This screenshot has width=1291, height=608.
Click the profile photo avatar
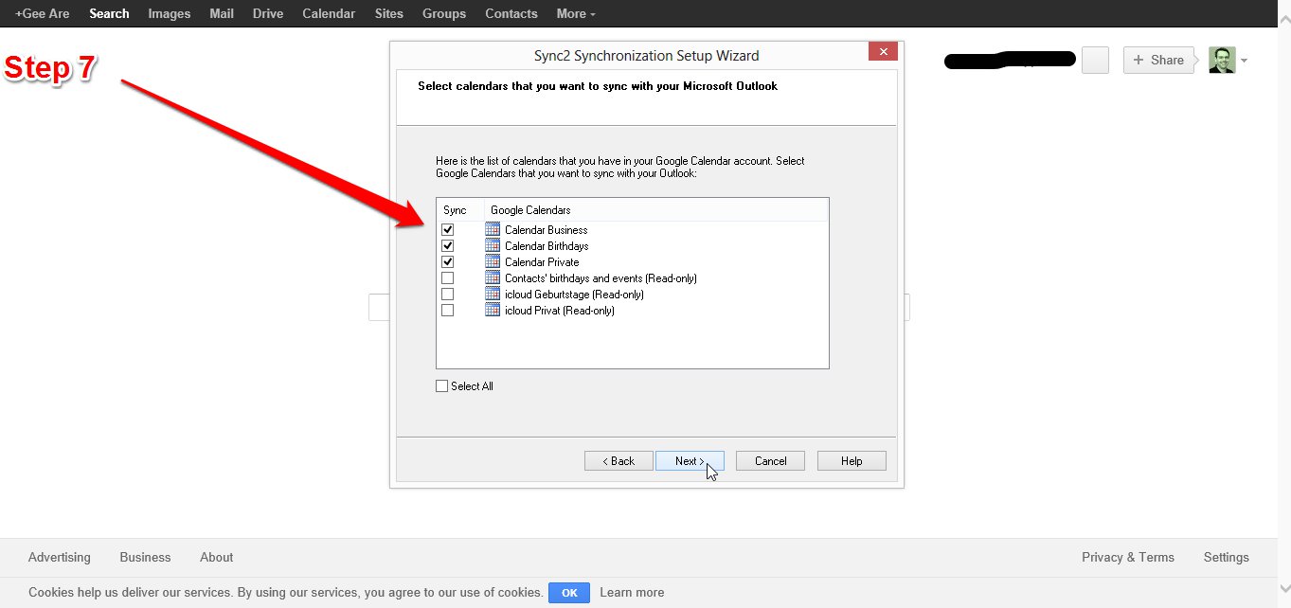tap(1222, 60)
